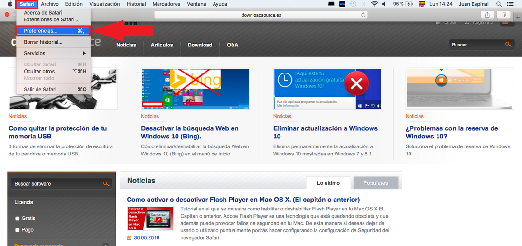522x246 pixels.
Task: Open the Historial menu
Action: point(136,4)
